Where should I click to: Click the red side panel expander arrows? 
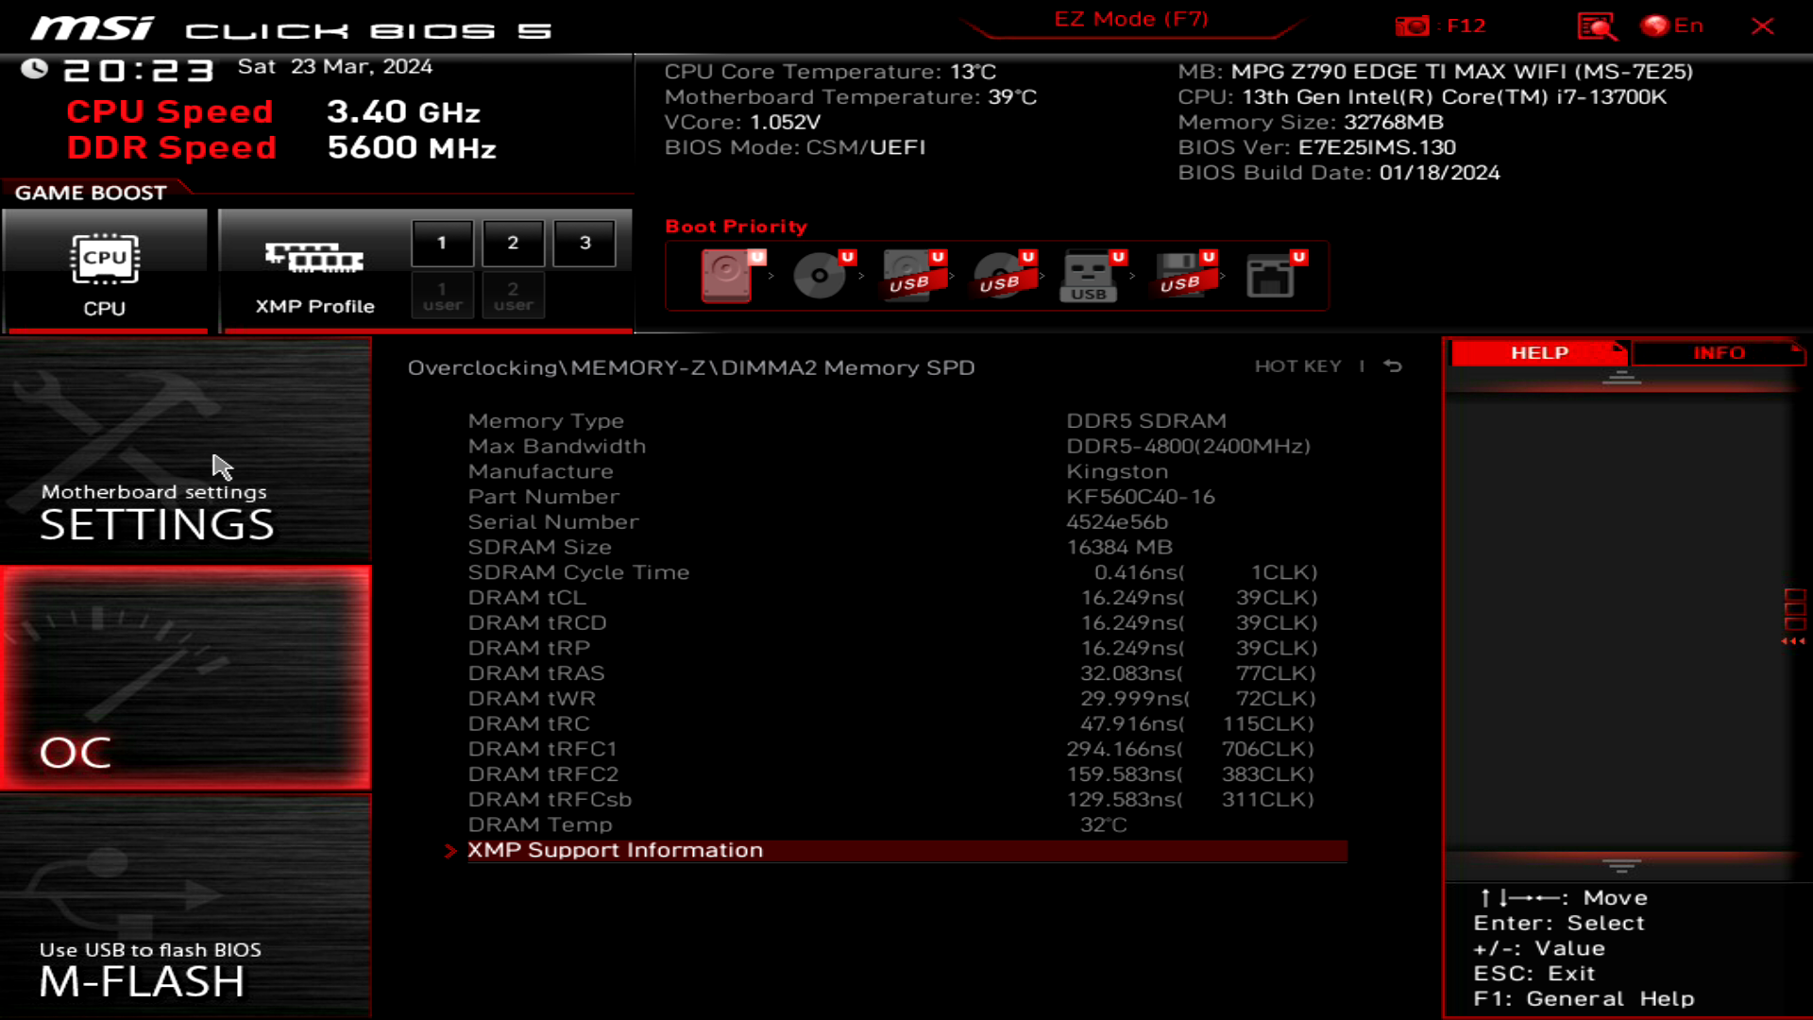[x=1794, y=617]
